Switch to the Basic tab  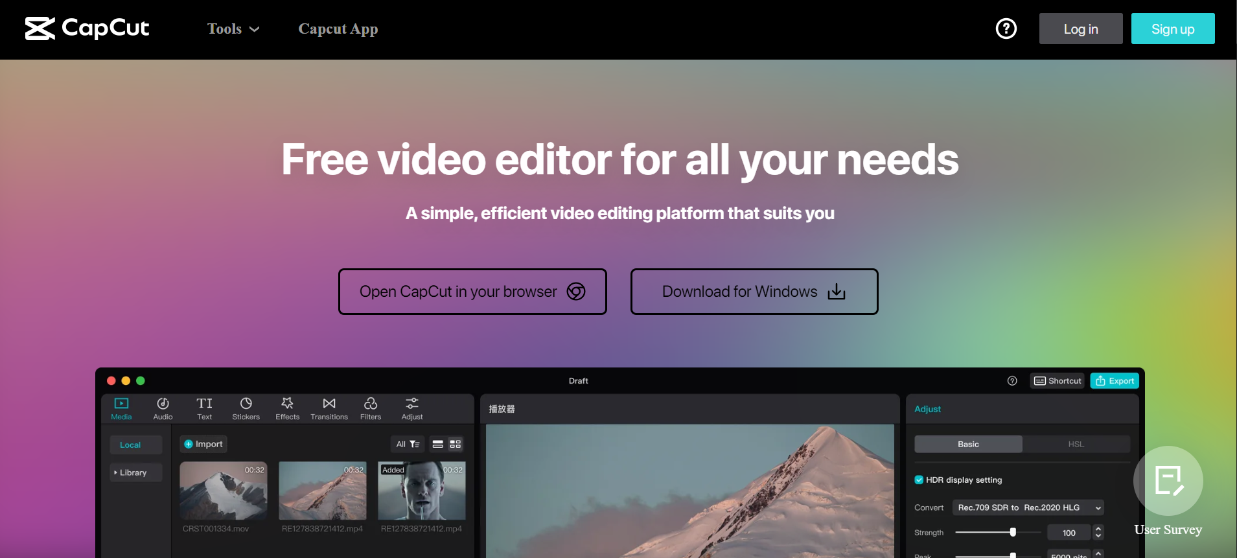(968, 444)
